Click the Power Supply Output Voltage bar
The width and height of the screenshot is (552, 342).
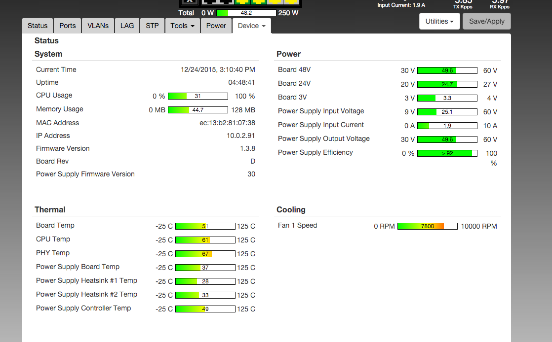click(x=447, y=139)
